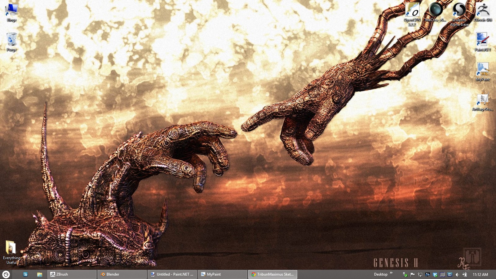Switch to the TribunMaximus Sket... Chrome window
This screenshot has width=496, height=279.
[273, 274]
